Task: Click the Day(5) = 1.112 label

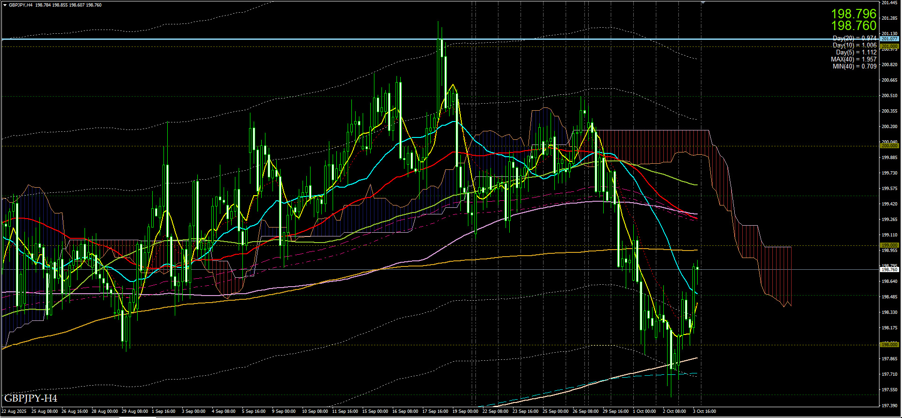Action: (856, 52)
